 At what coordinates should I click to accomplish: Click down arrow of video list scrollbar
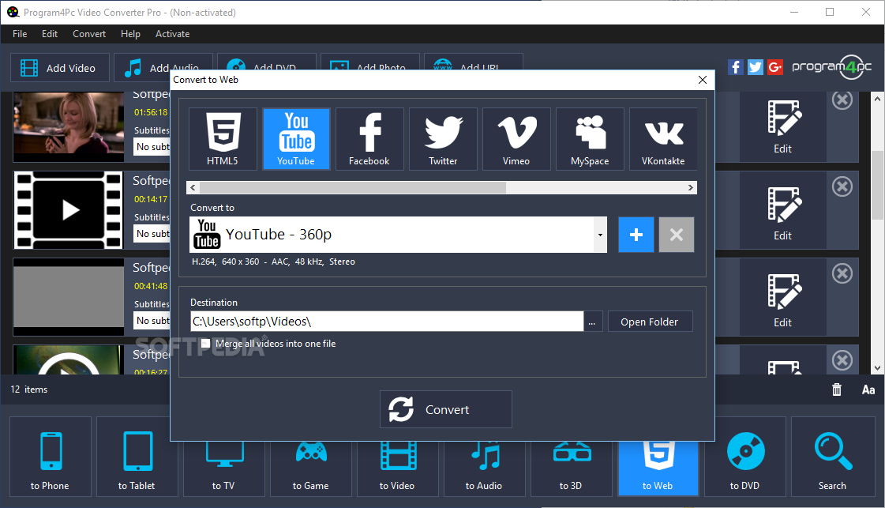[877, 368]
